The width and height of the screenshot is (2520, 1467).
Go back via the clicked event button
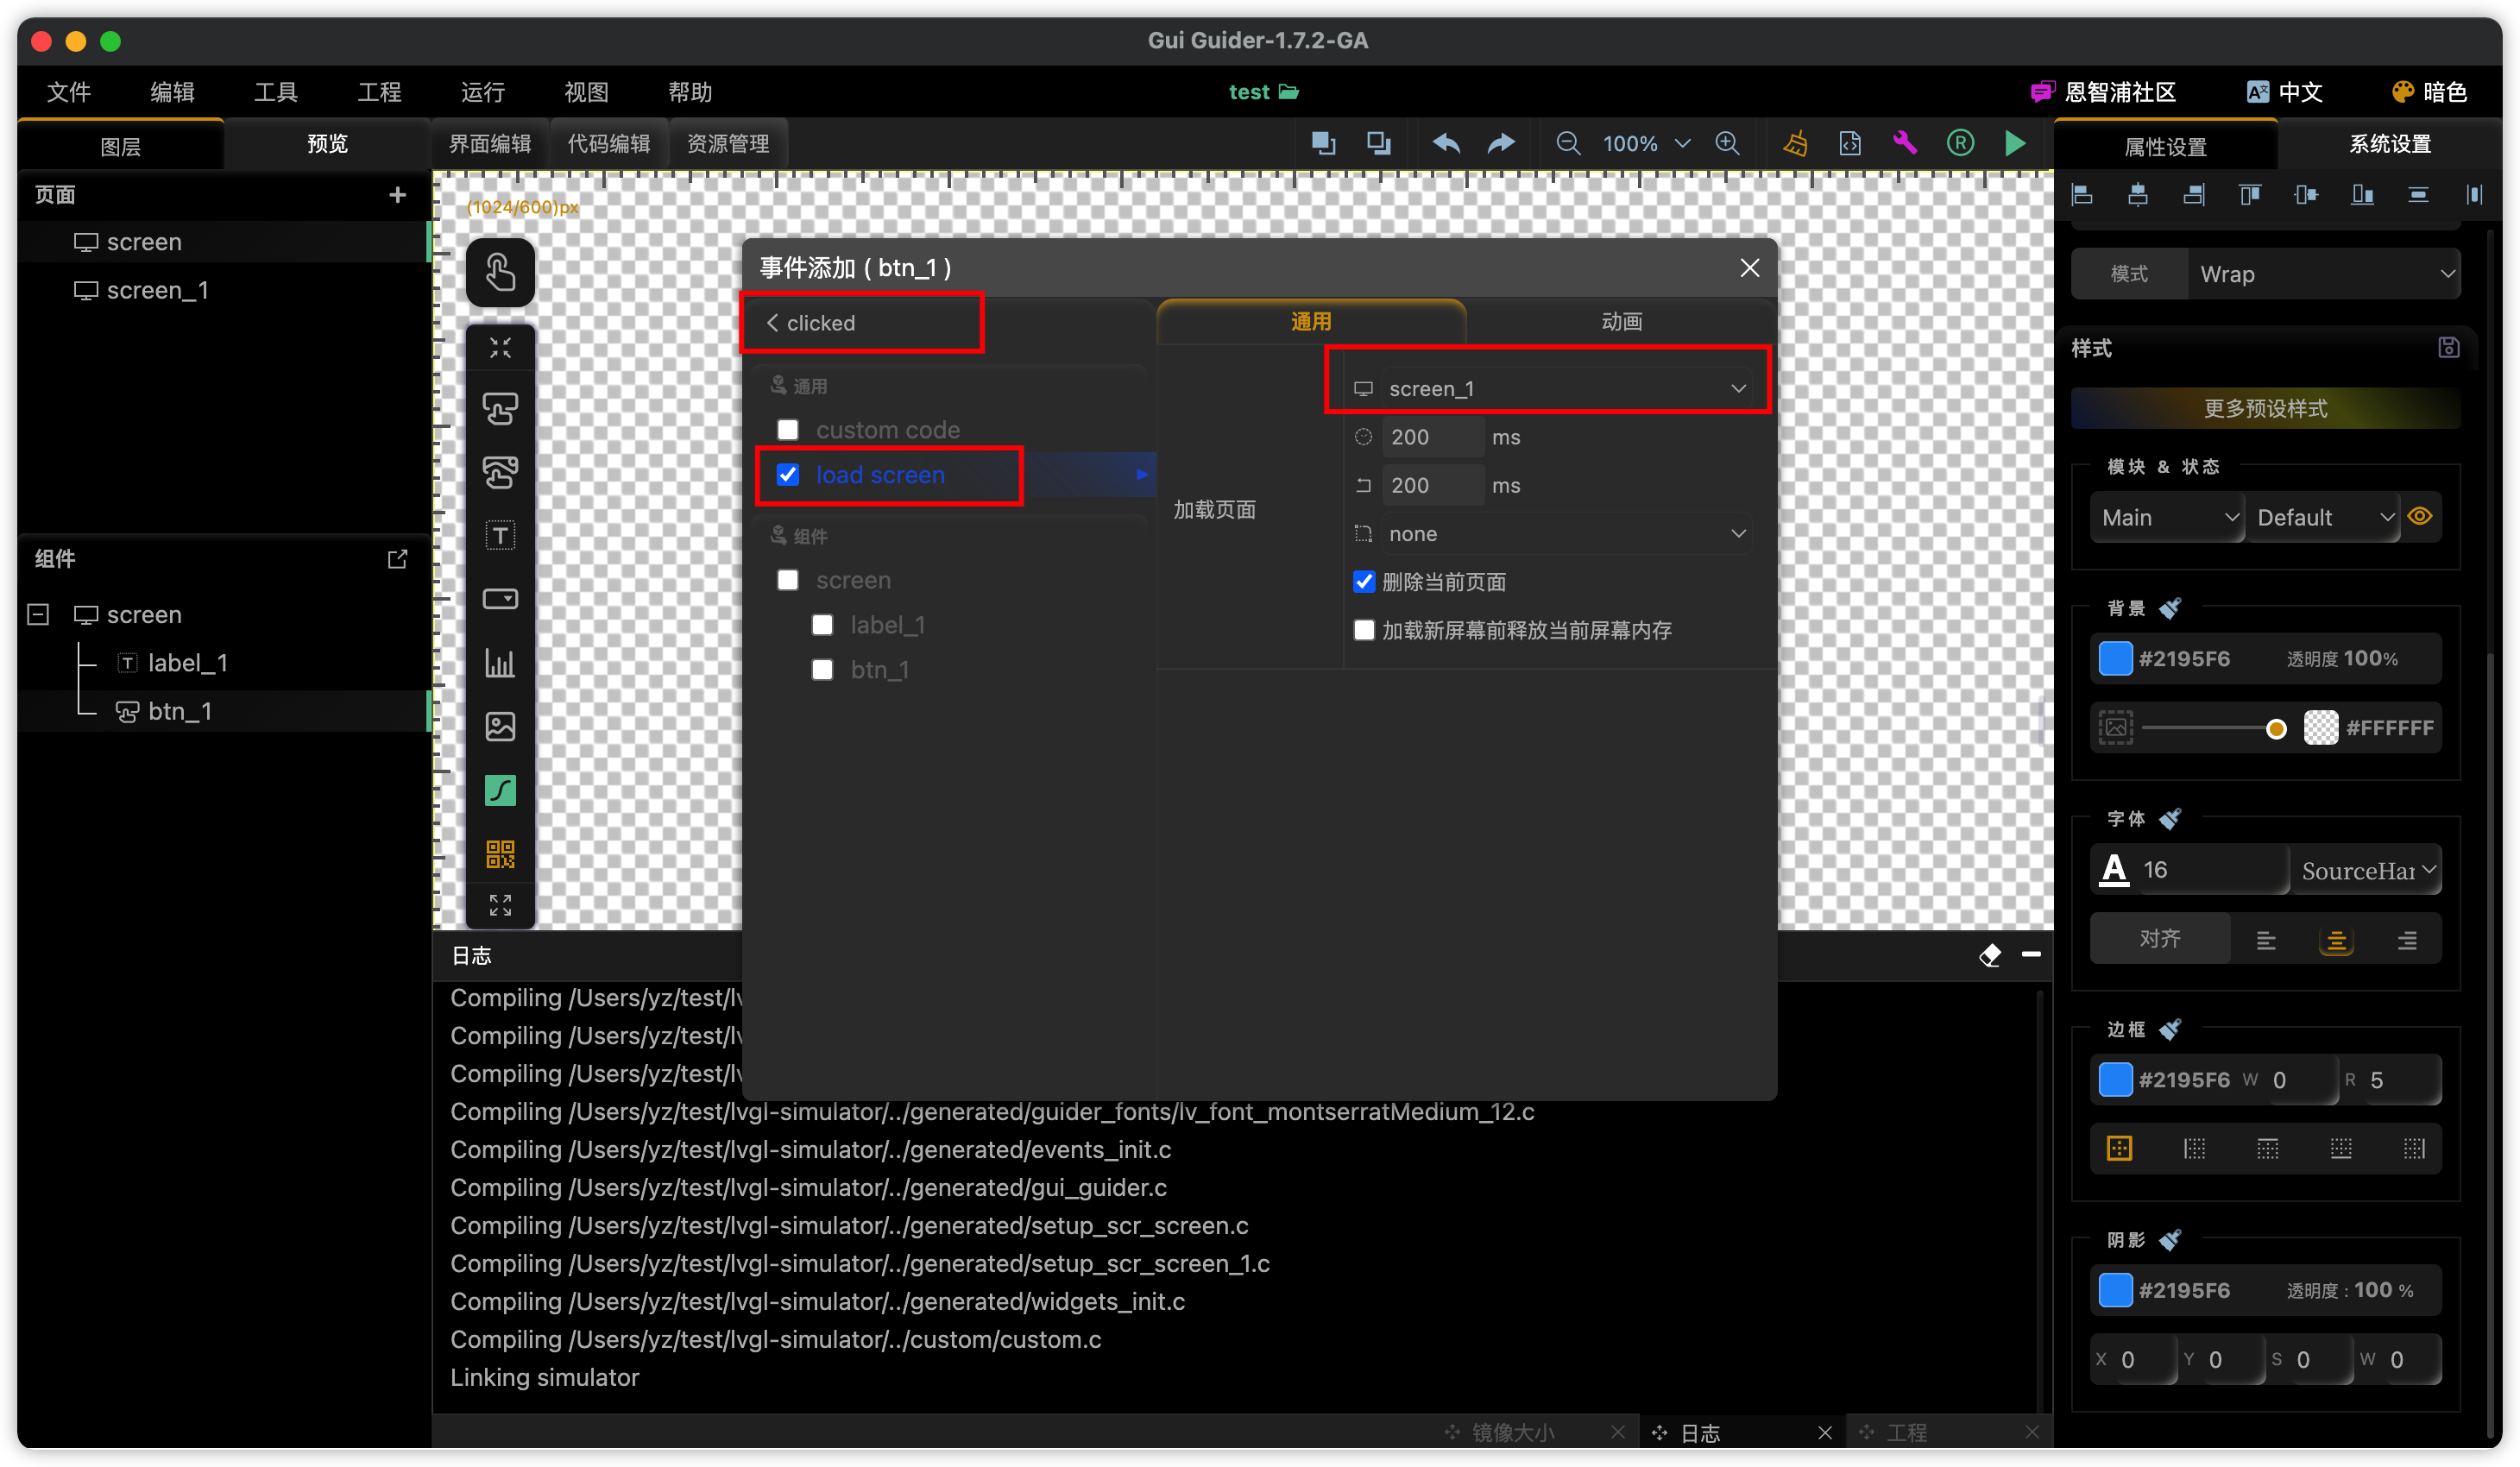click(811, 323)
